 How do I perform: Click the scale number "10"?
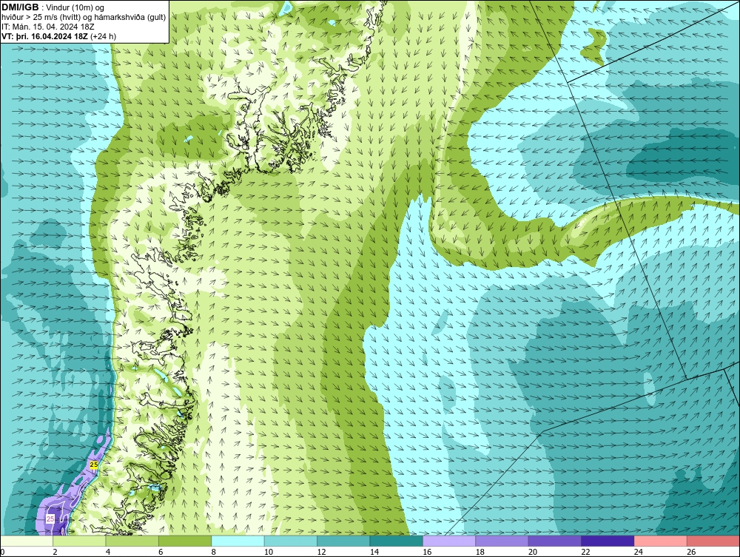coord(269,553)
